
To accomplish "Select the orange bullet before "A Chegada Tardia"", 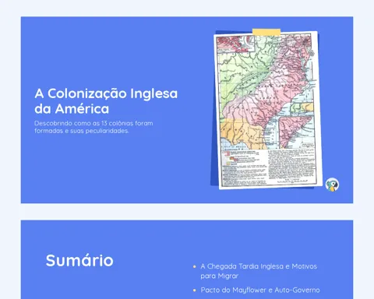I will (195, 266).
